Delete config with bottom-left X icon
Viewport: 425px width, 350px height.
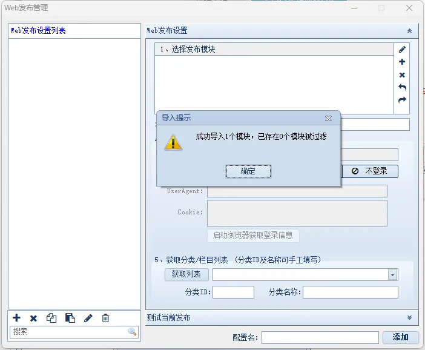(34, 318)
